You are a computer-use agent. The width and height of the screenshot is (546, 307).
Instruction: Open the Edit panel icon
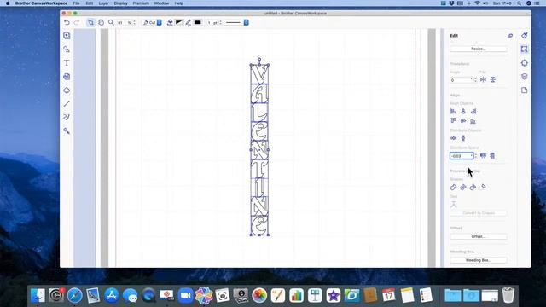[x=525, y=49]
